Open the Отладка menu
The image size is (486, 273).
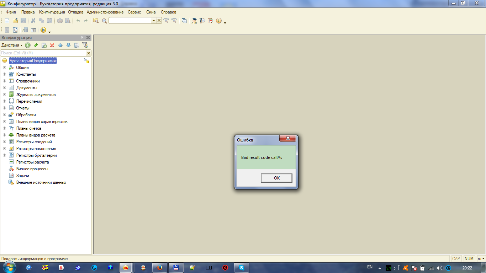(75, 12)
